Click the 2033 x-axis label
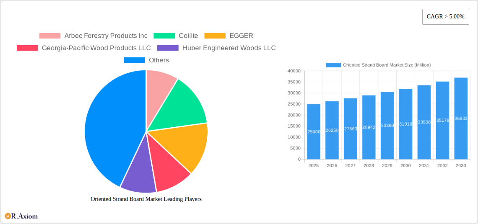 tap(461, 165)
